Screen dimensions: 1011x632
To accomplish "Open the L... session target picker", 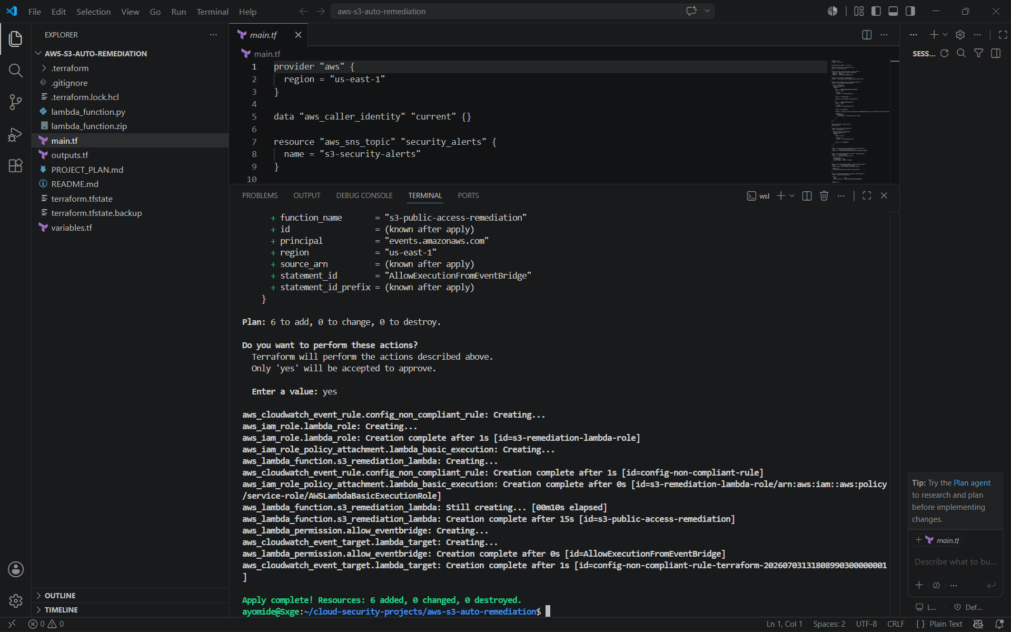I will point(926,607).
